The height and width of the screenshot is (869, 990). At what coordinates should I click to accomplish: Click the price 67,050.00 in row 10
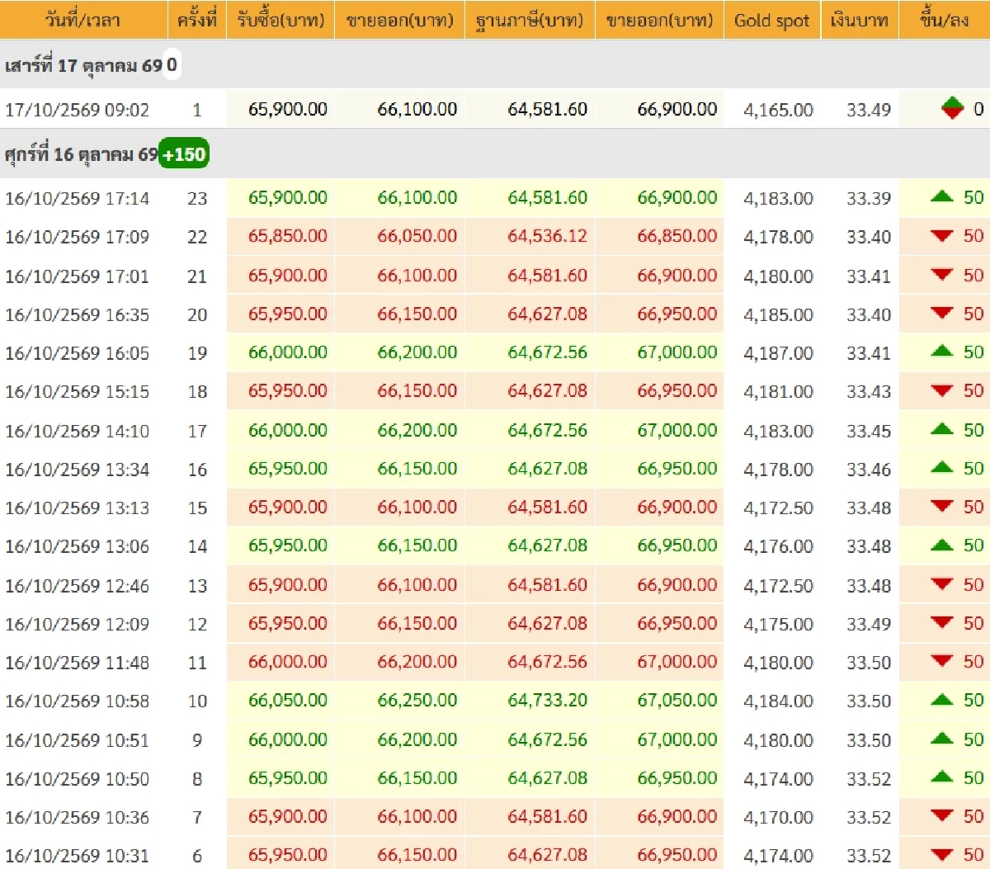677,700
